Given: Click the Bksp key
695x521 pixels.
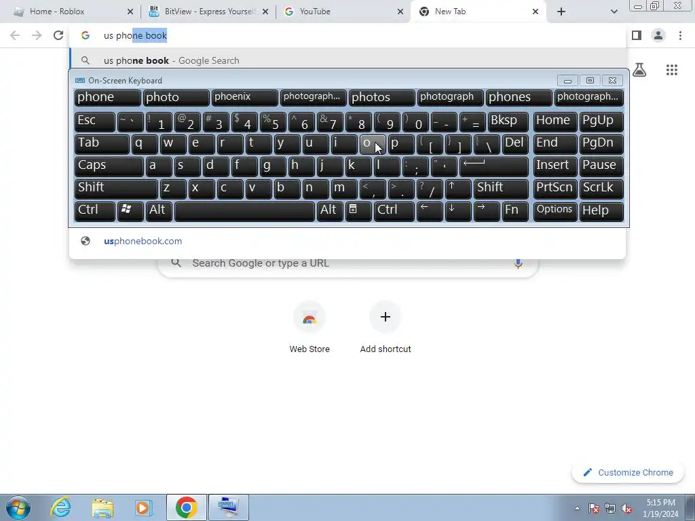Looking at the screenshot, I should [x=508, y=121].
